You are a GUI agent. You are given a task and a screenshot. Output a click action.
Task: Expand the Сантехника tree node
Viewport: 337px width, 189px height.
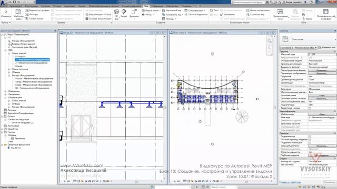click(5, 94)
